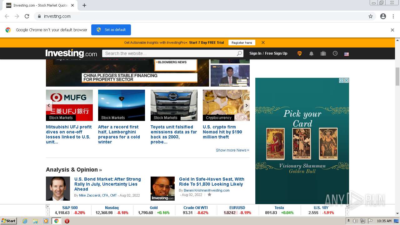
Task: Expand the ticker bar left arrow control
Action: [48, 207]
